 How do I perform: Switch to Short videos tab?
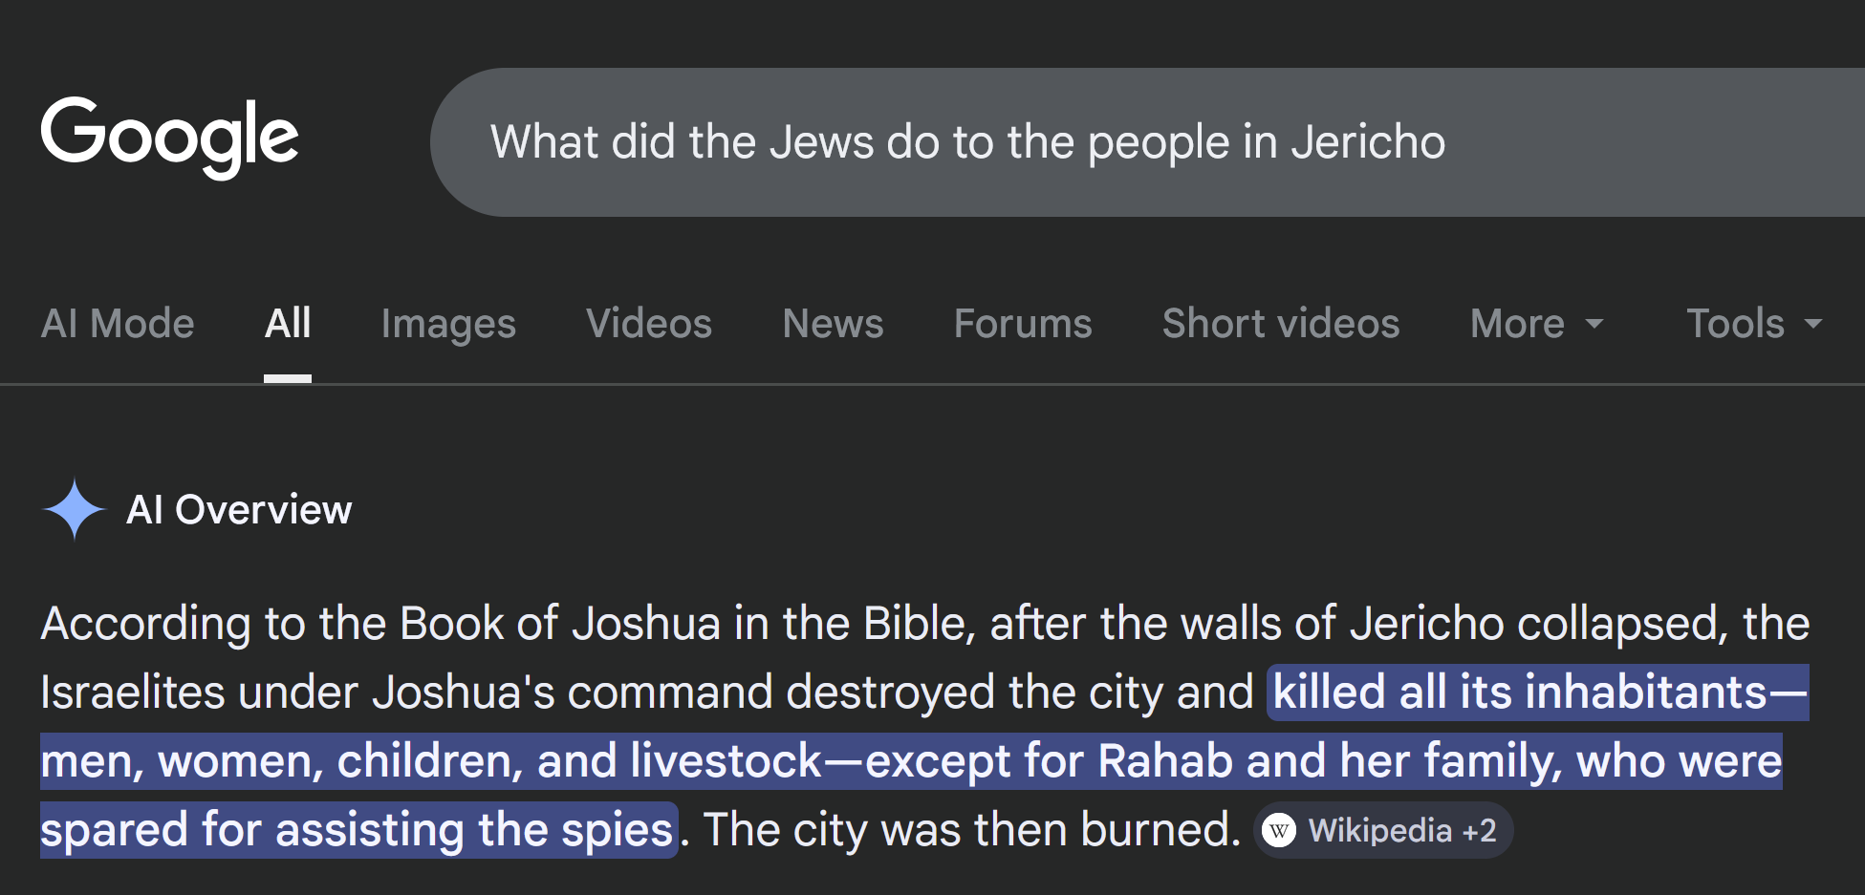(1281, 324)
